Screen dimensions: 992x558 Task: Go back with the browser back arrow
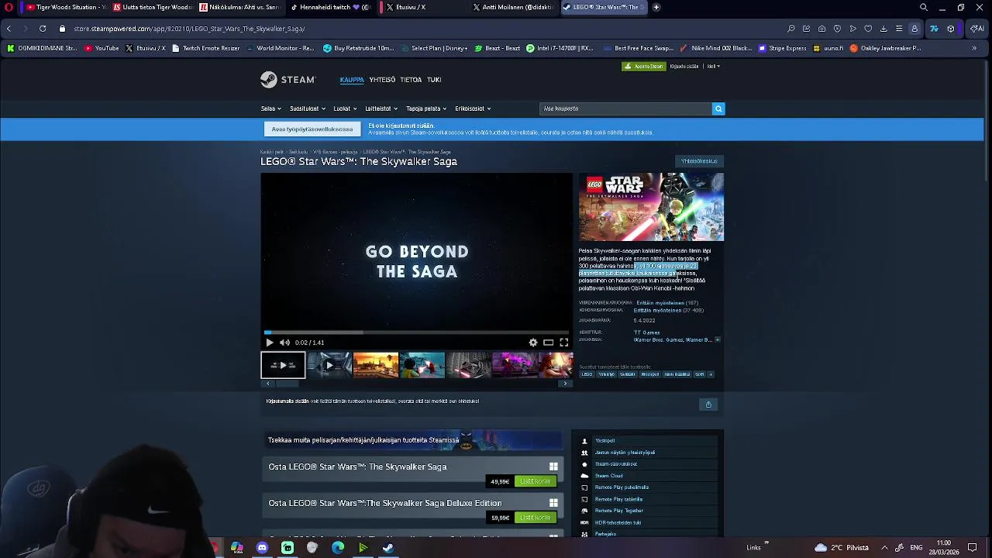[9, 29]
